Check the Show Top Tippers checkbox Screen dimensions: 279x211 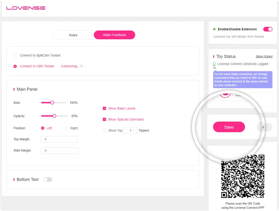(x=104, y=130)
